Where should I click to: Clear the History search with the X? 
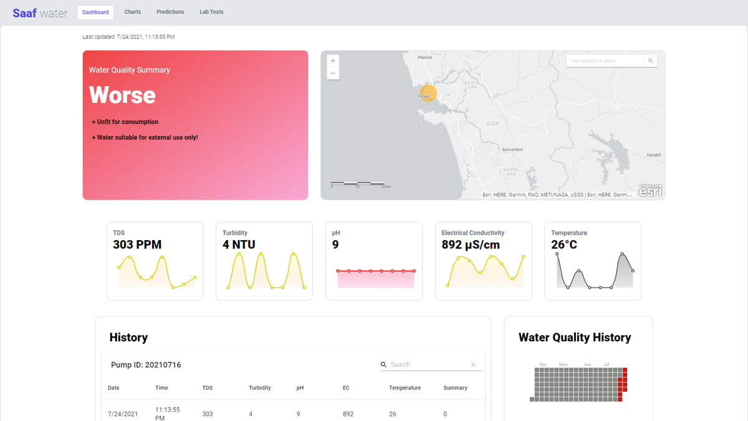pyautogui.click(x=473, y=365)
